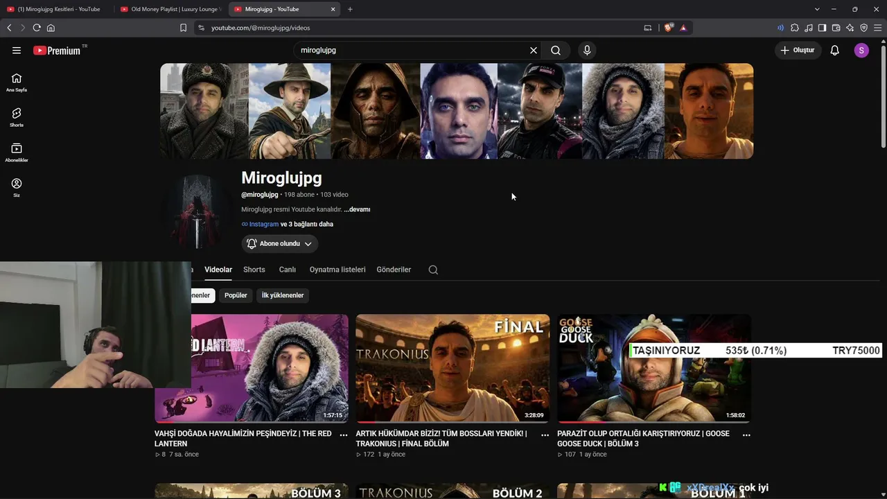Open the browser extensions puzzle icon
The image size is (887, 499).
[x=795, y=28]
